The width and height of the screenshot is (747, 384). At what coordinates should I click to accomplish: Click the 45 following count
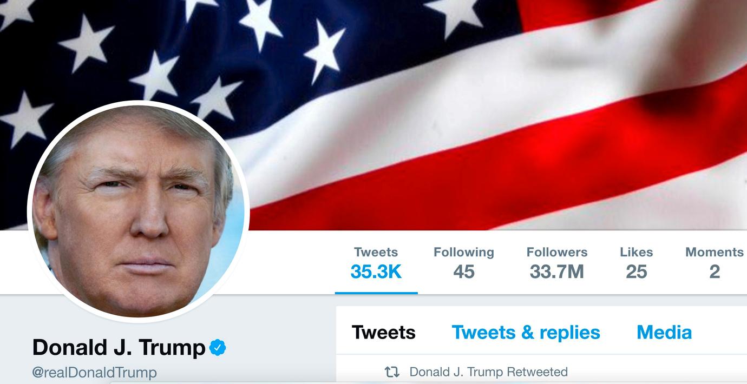pos(464,272)
